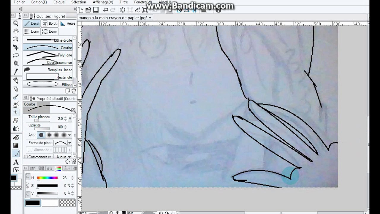Select the Zoom magnifier tool
Viewport: 380px width, 214px height.
coord(16,23)
